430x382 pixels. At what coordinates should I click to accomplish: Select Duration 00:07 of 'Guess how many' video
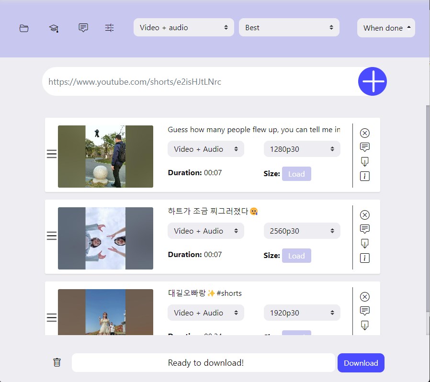(x=195, y=173)
